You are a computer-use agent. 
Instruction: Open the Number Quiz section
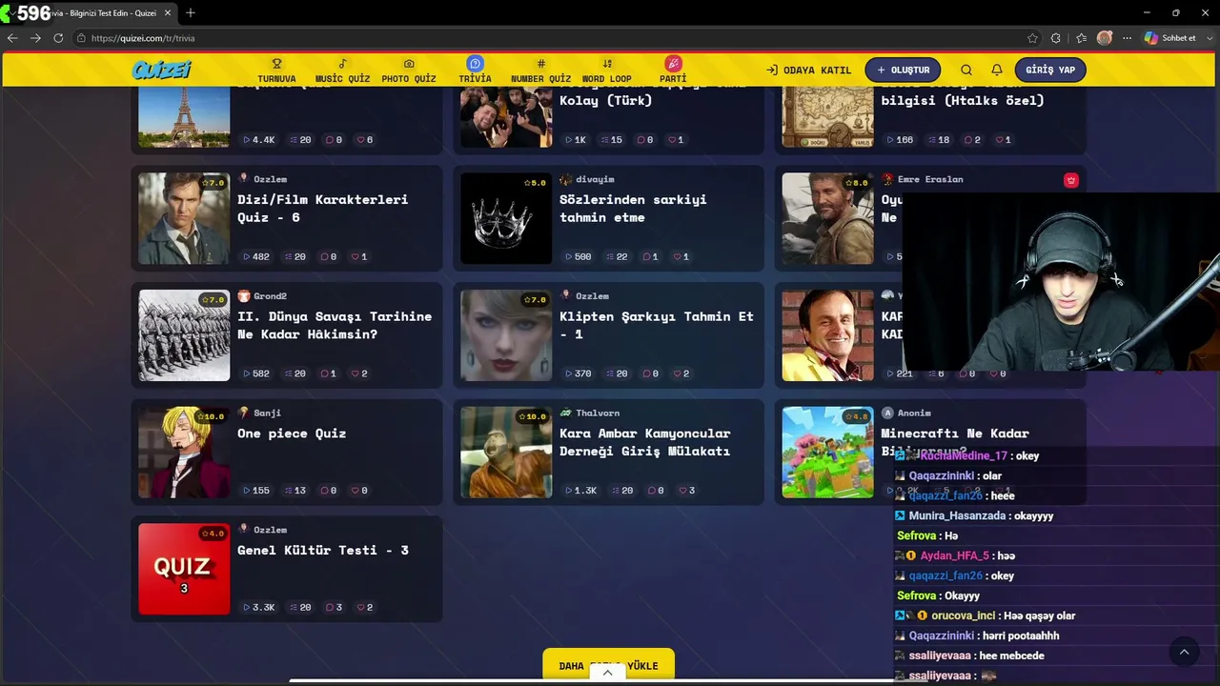coord(540,71)
